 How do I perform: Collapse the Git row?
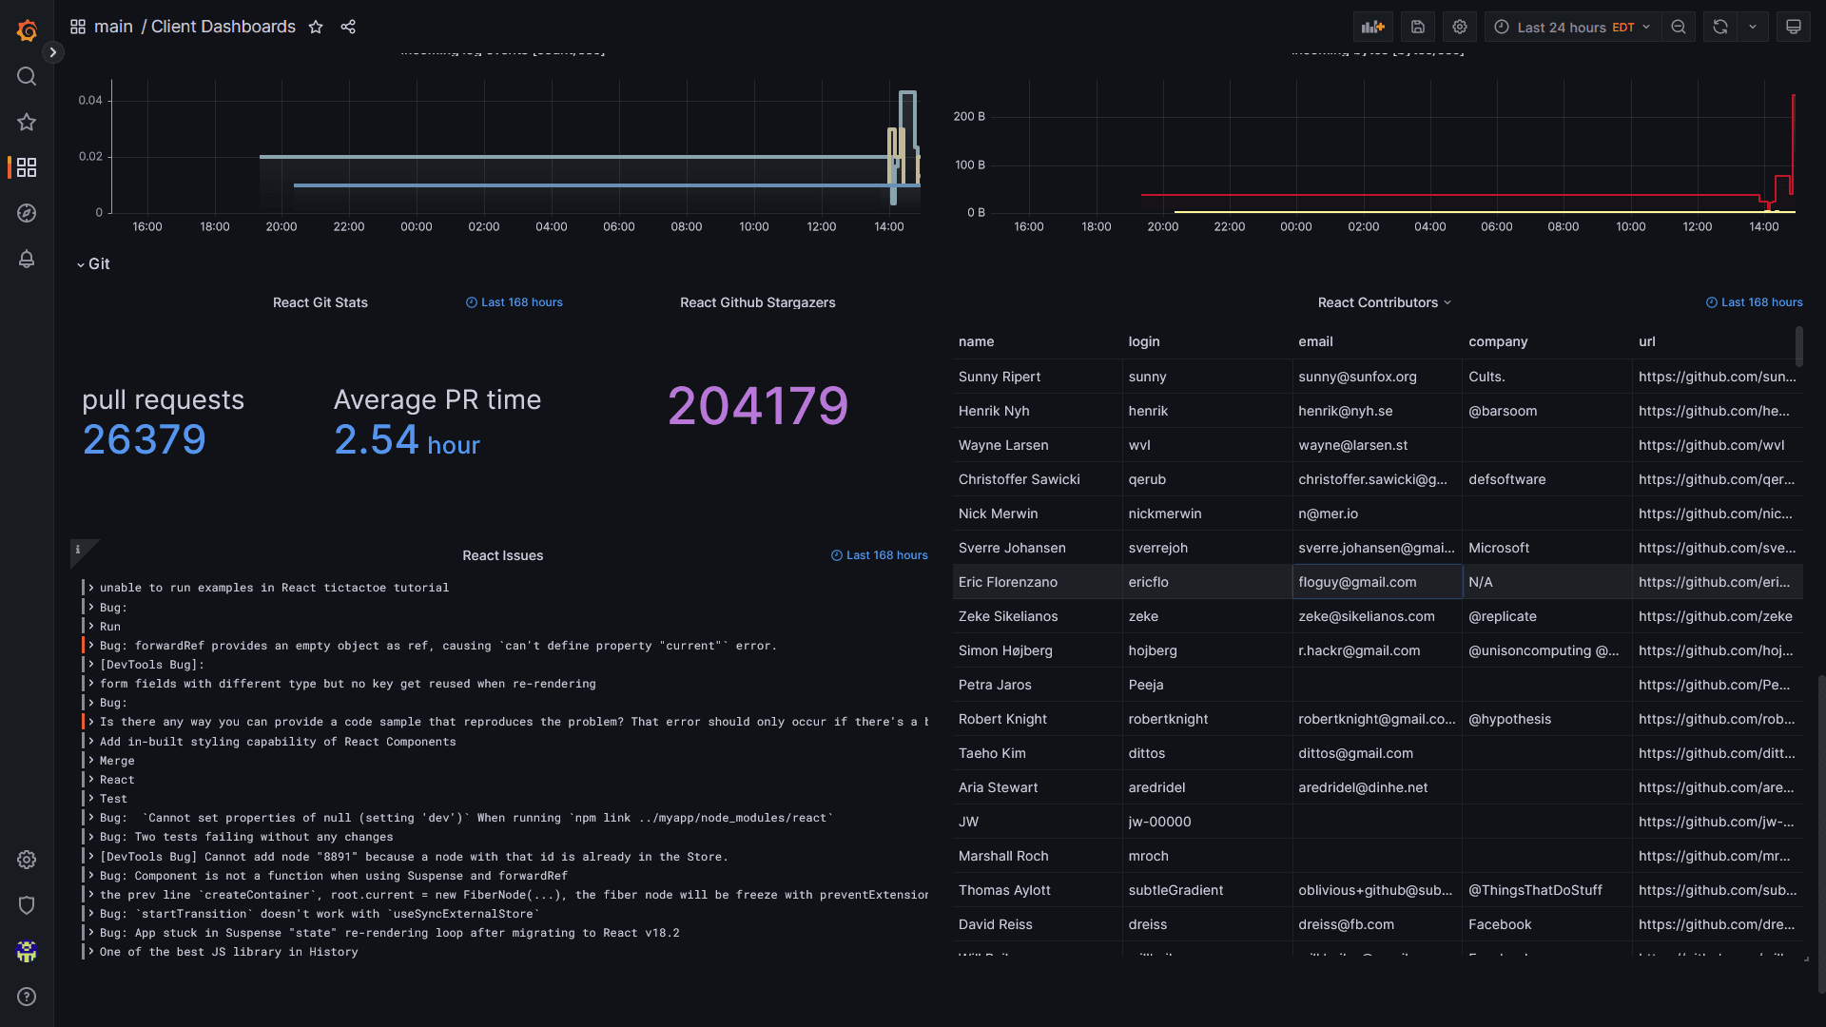93,264
